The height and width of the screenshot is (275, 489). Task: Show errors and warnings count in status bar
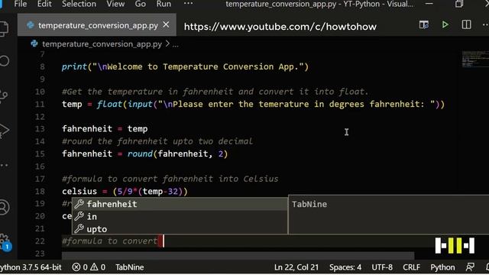point(89,267)
